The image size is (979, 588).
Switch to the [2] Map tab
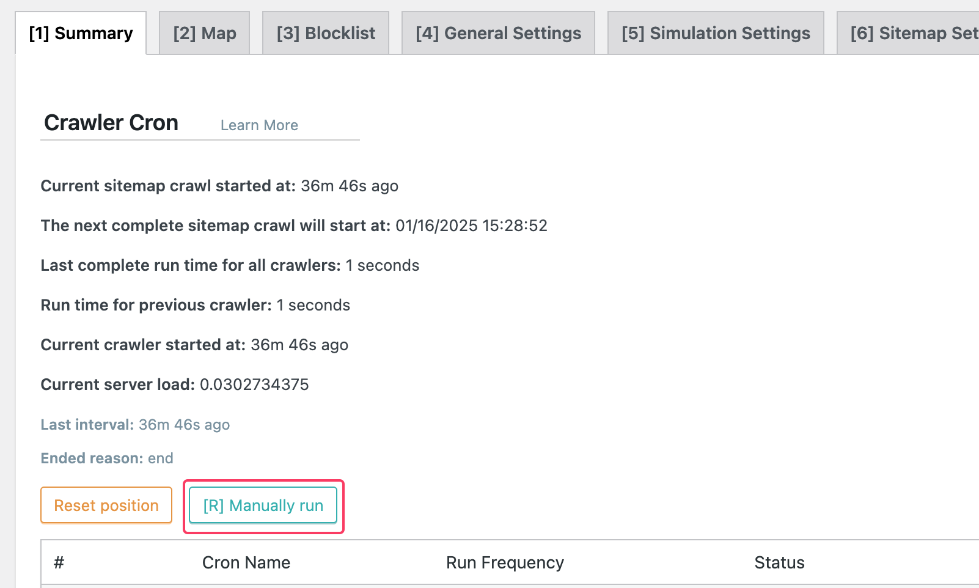(205, 34)
